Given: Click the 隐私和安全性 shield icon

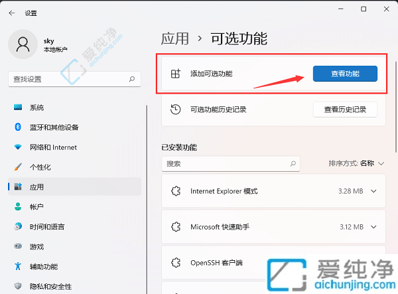Looking at the screenshot, I should tap(18, 286).
